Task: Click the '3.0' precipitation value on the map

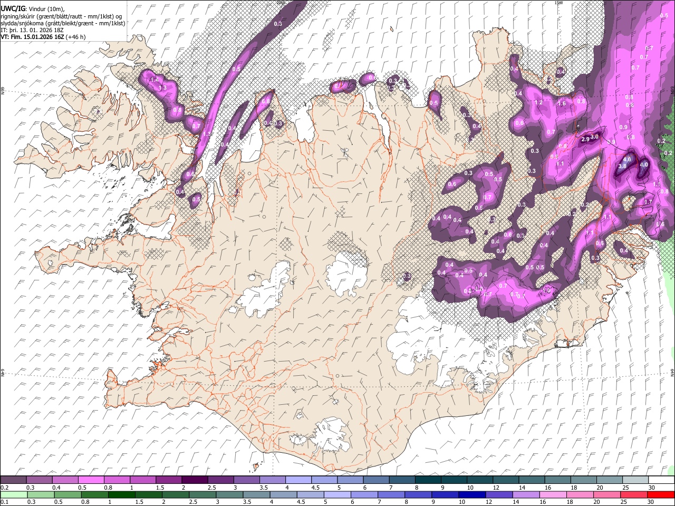Action: (595, 137)
